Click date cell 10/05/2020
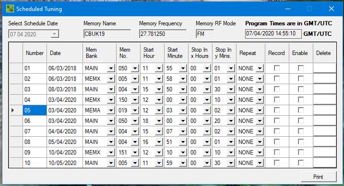 click(65, 163)
